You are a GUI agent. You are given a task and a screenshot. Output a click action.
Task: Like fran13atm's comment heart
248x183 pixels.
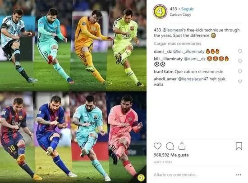tap(240, 71)
